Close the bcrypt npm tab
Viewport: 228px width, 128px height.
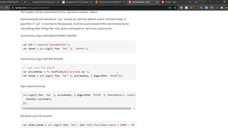[x=190, y=2]
